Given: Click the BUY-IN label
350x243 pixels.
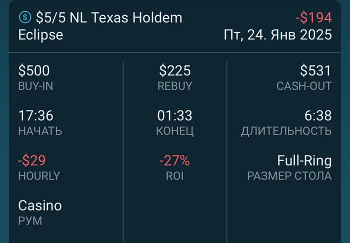Looking at the screenshot, I should click(35, 86).
